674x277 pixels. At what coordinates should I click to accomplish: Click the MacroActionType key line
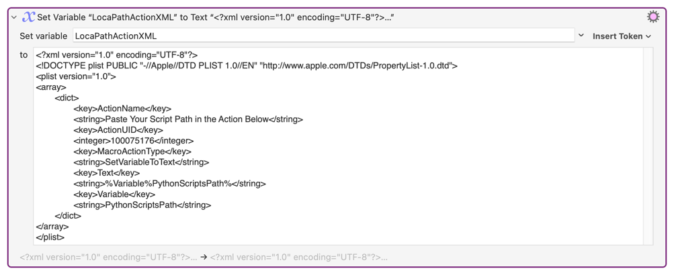pos(132,152)
